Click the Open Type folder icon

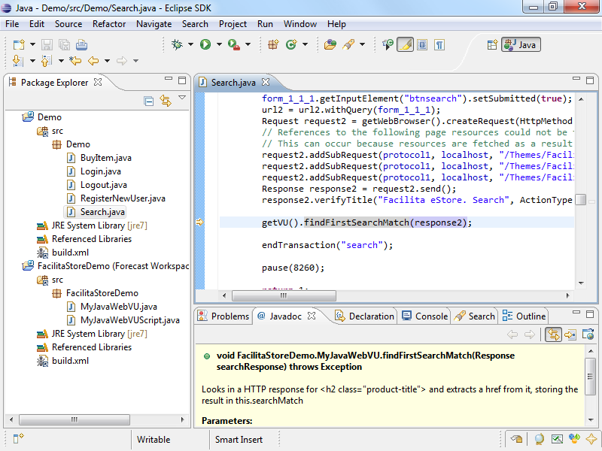[330, 44]
